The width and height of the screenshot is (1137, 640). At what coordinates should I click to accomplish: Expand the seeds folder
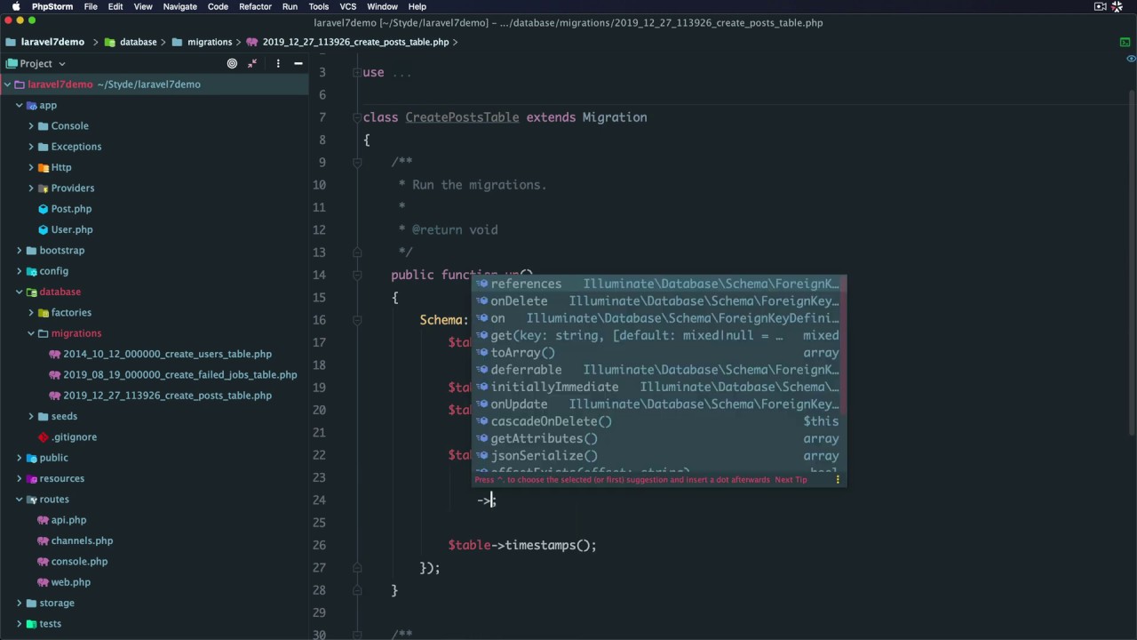(31, 416)
